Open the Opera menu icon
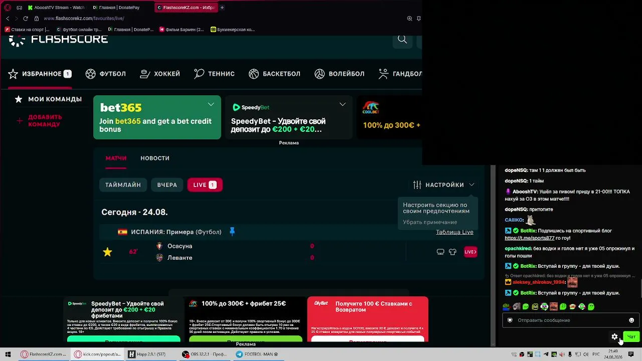The image size is (642, 361). pyautogui.click(x=8, y=8)
